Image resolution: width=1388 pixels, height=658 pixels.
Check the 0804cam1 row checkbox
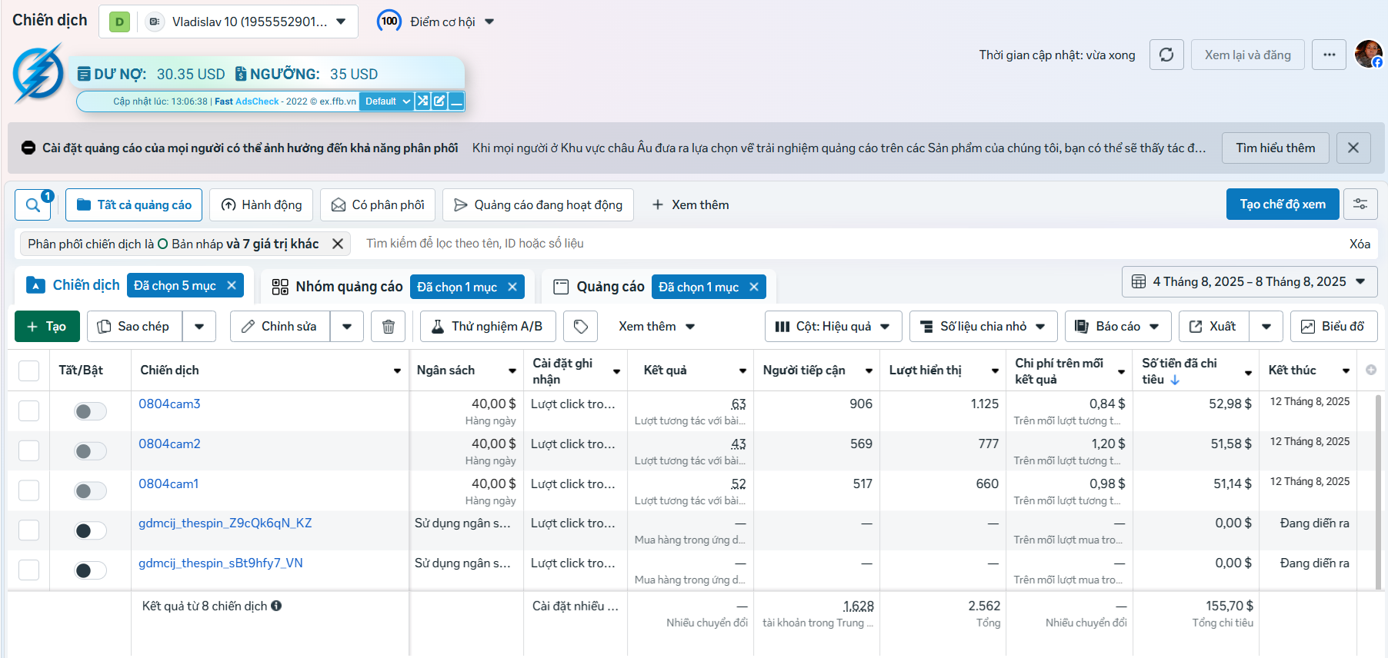[28, 490]
